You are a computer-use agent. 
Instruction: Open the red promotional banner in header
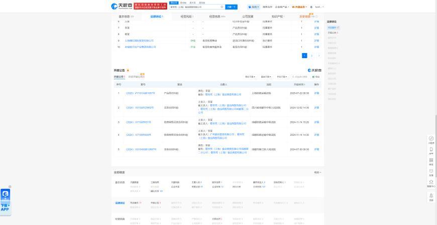click(150, 6)
